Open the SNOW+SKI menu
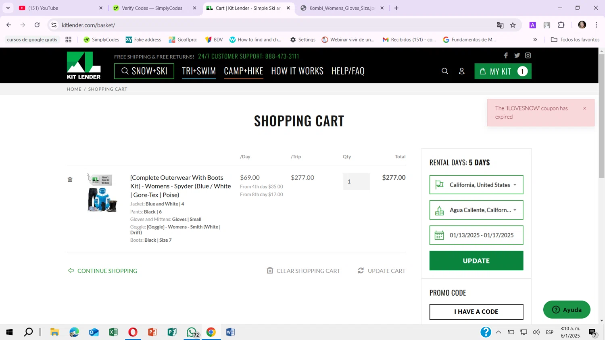 (144, 71)
